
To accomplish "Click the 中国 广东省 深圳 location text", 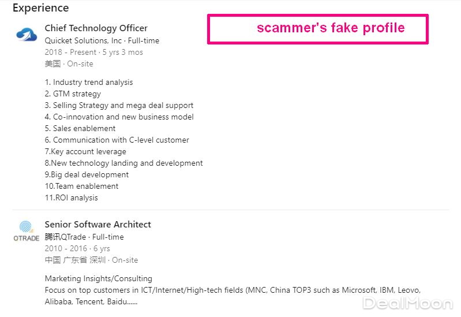I will 91,260.
